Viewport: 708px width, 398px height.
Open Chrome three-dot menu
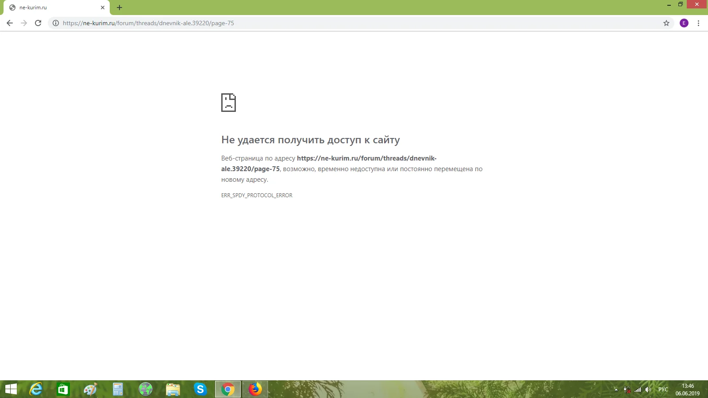(x=698, y=23)
